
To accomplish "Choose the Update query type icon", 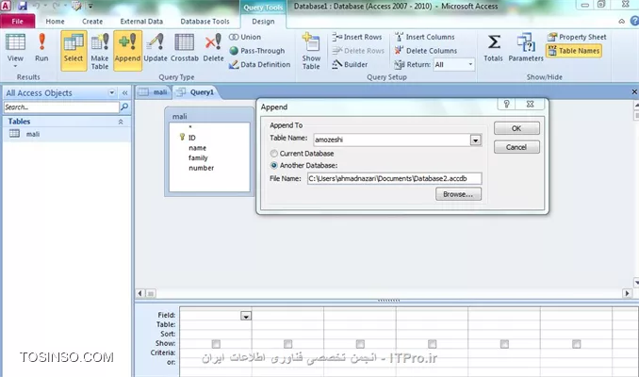I will click(x=156, y=43).
